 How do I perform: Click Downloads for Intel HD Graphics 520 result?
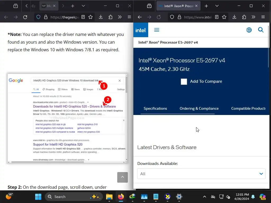coord(74,106)
